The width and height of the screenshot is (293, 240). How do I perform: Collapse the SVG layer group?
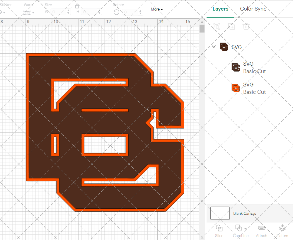coord(214,47)
